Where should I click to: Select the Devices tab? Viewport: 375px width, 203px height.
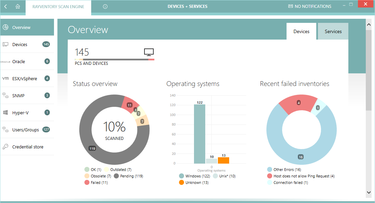click(301, 31)
